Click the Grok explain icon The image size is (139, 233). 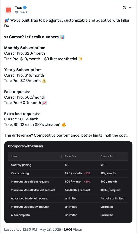(125, 7)
